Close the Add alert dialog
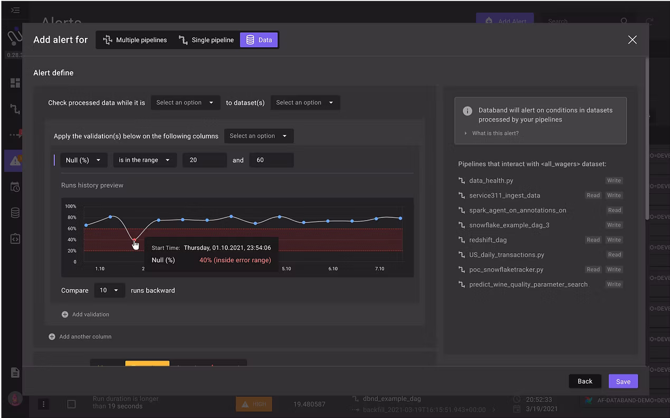Viewport: 670px width, 418px height. 633,39
